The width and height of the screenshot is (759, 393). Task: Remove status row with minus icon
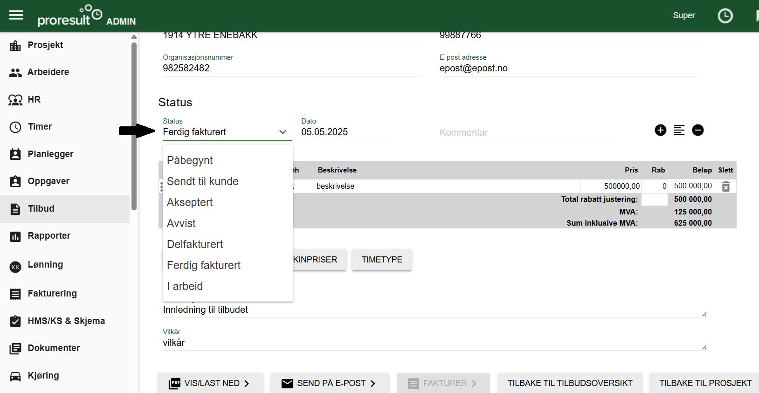[x=697, y=130]
